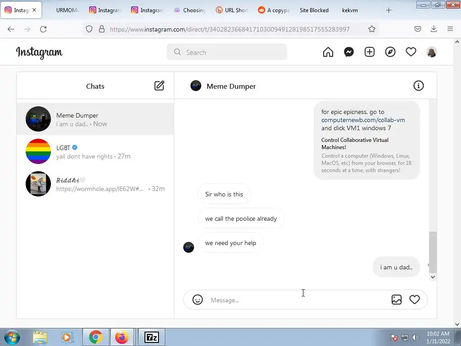Open Action Center flag tray icon
Viewport: 461px width, 346px height.
tap(394, 337)
